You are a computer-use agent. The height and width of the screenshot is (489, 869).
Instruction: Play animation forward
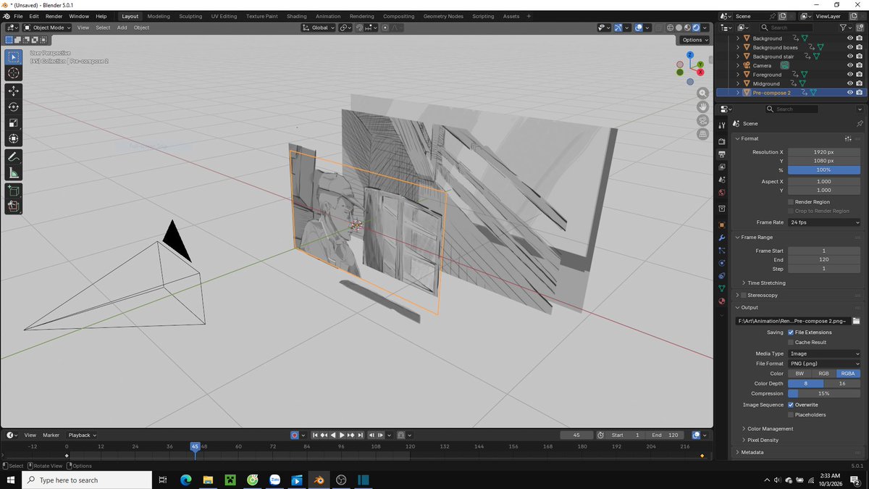point(342,435)
